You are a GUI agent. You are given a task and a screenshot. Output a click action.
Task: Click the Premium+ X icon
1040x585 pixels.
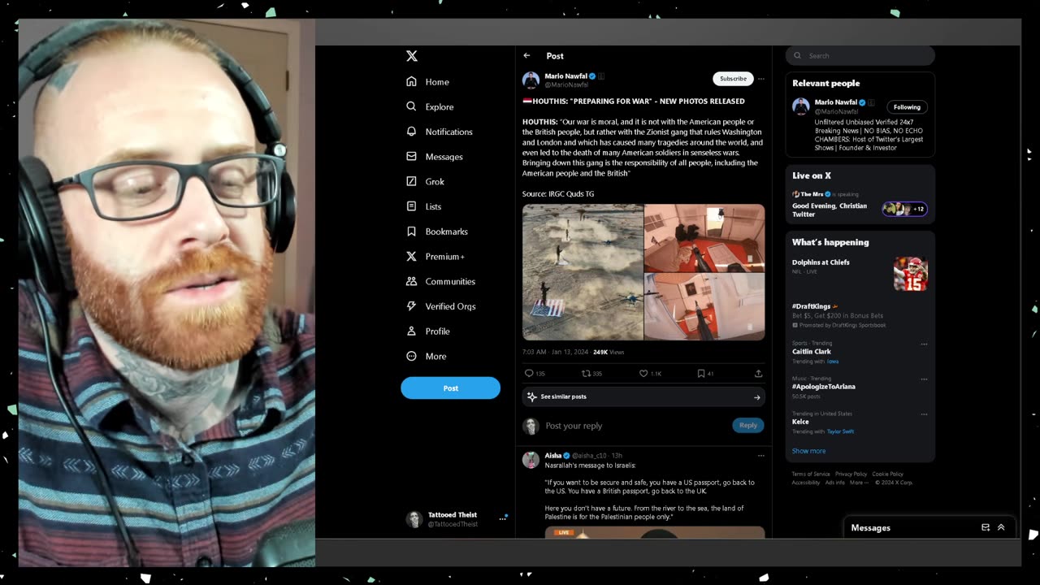[x=411, y=256]
